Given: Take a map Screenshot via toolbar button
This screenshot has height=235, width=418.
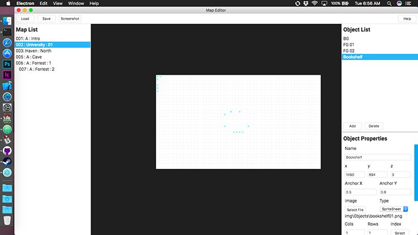Looking at the screenshot, I should click(x=70, y=18).
